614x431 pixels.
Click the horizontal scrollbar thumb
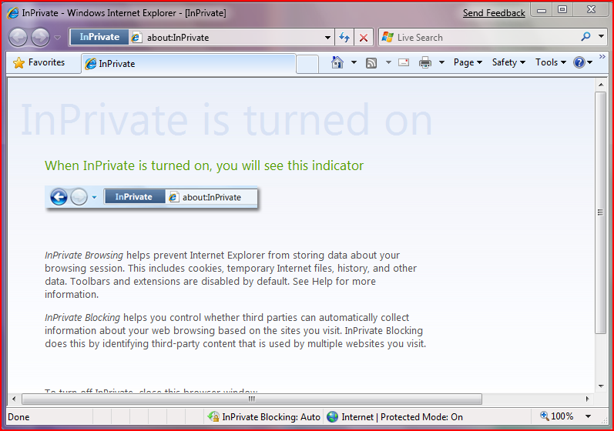click(x=252, y=399)
